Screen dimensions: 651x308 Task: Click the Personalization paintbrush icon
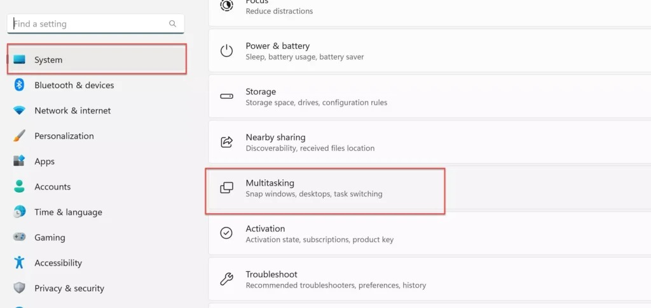[x=19, y=136]
